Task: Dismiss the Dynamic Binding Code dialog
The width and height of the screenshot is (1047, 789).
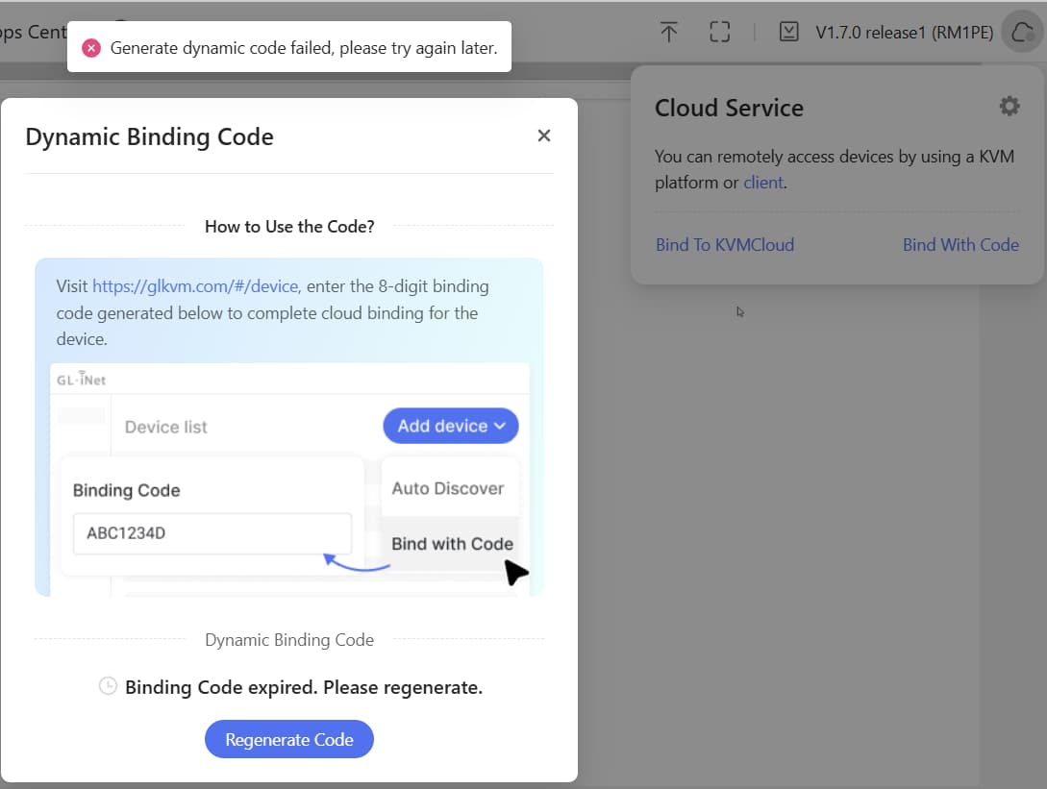Action: [544, 136]
